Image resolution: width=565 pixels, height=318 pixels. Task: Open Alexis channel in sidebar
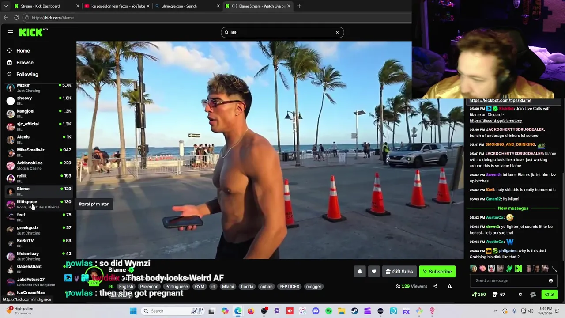coord(38,140)
